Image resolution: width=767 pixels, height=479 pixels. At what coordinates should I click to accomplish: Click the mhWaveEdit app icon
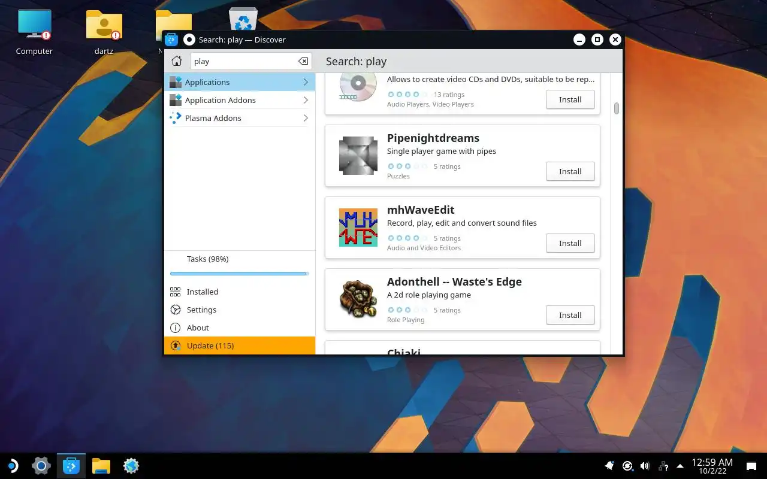click(358, 228)
